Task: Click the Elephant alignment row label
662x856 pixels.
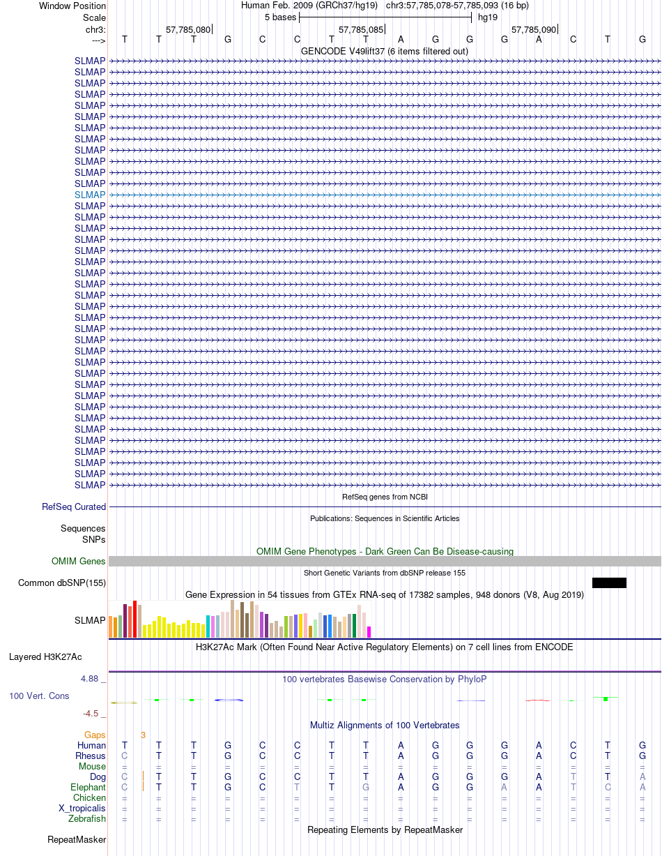Action: 88,787
